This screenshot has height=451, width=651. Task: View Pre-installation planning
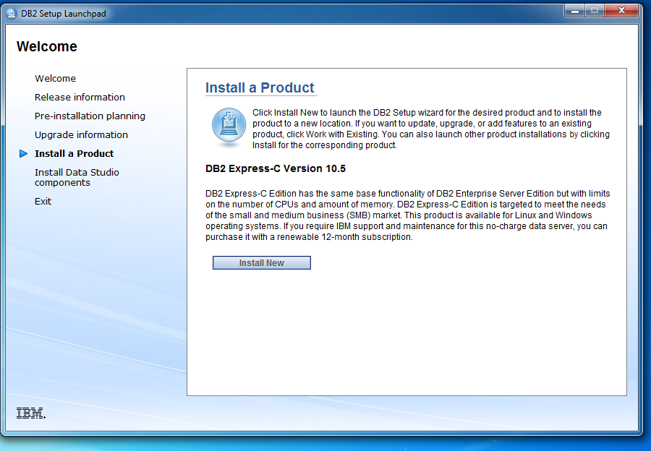(x=90, y=116)
